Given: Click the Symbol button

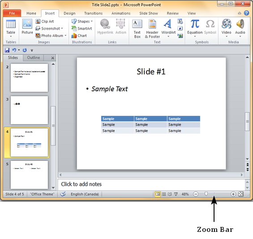Looking at the screenshot, I should tap(210, 27).
